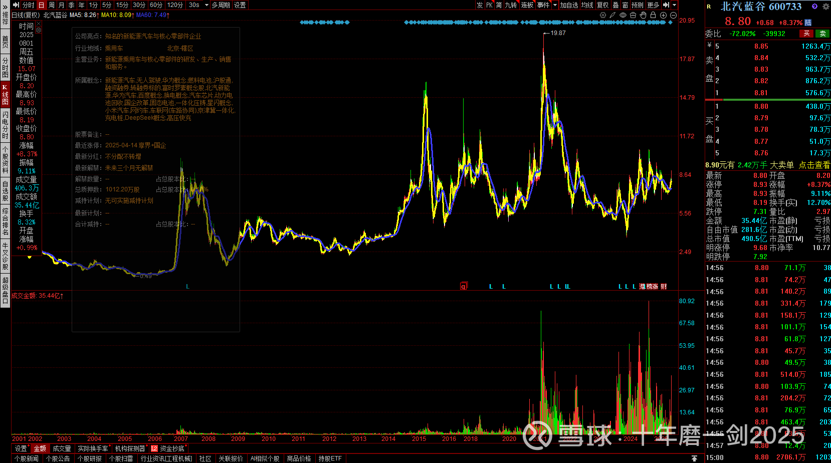The width and height of the screenshot is (831, 463).
Task: Click the L2 资金抄底 indicator icon
Action: (154, 448)
